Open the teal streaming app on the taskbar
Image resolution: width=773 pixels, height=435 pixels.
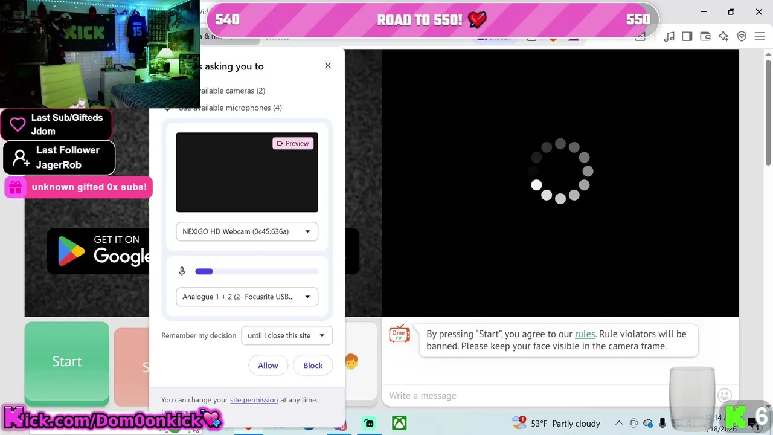pyautogui.click(x=369, y=423)
